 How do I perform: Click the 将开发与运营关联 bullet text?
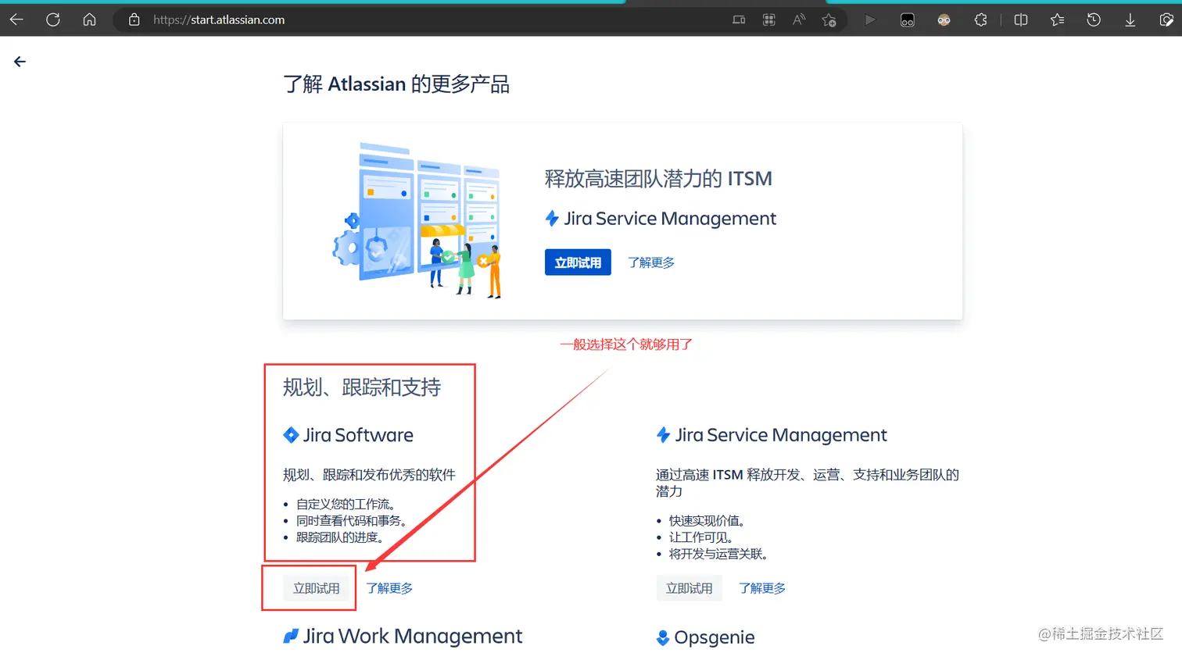tap(718, 553)
